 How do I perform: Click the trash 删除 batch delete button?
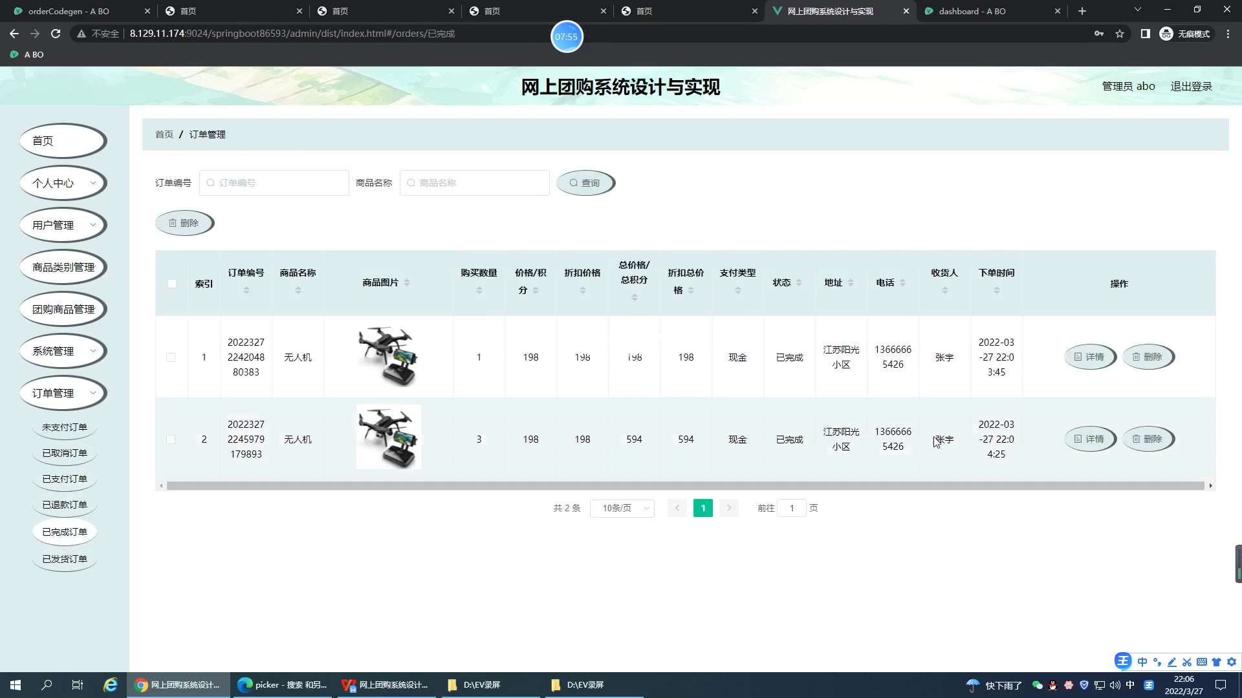click(x=184, y=223)
